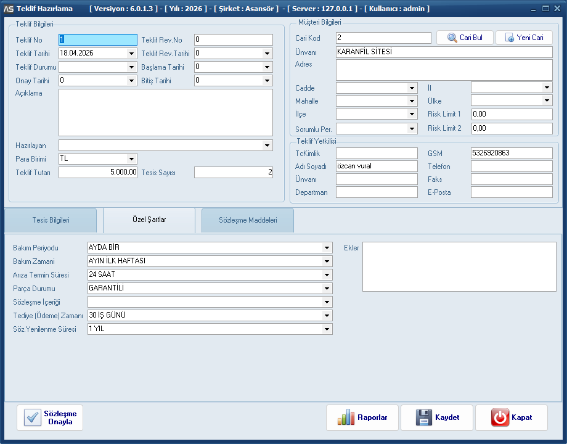Click into the Açıklama text area

pos(165,112)
